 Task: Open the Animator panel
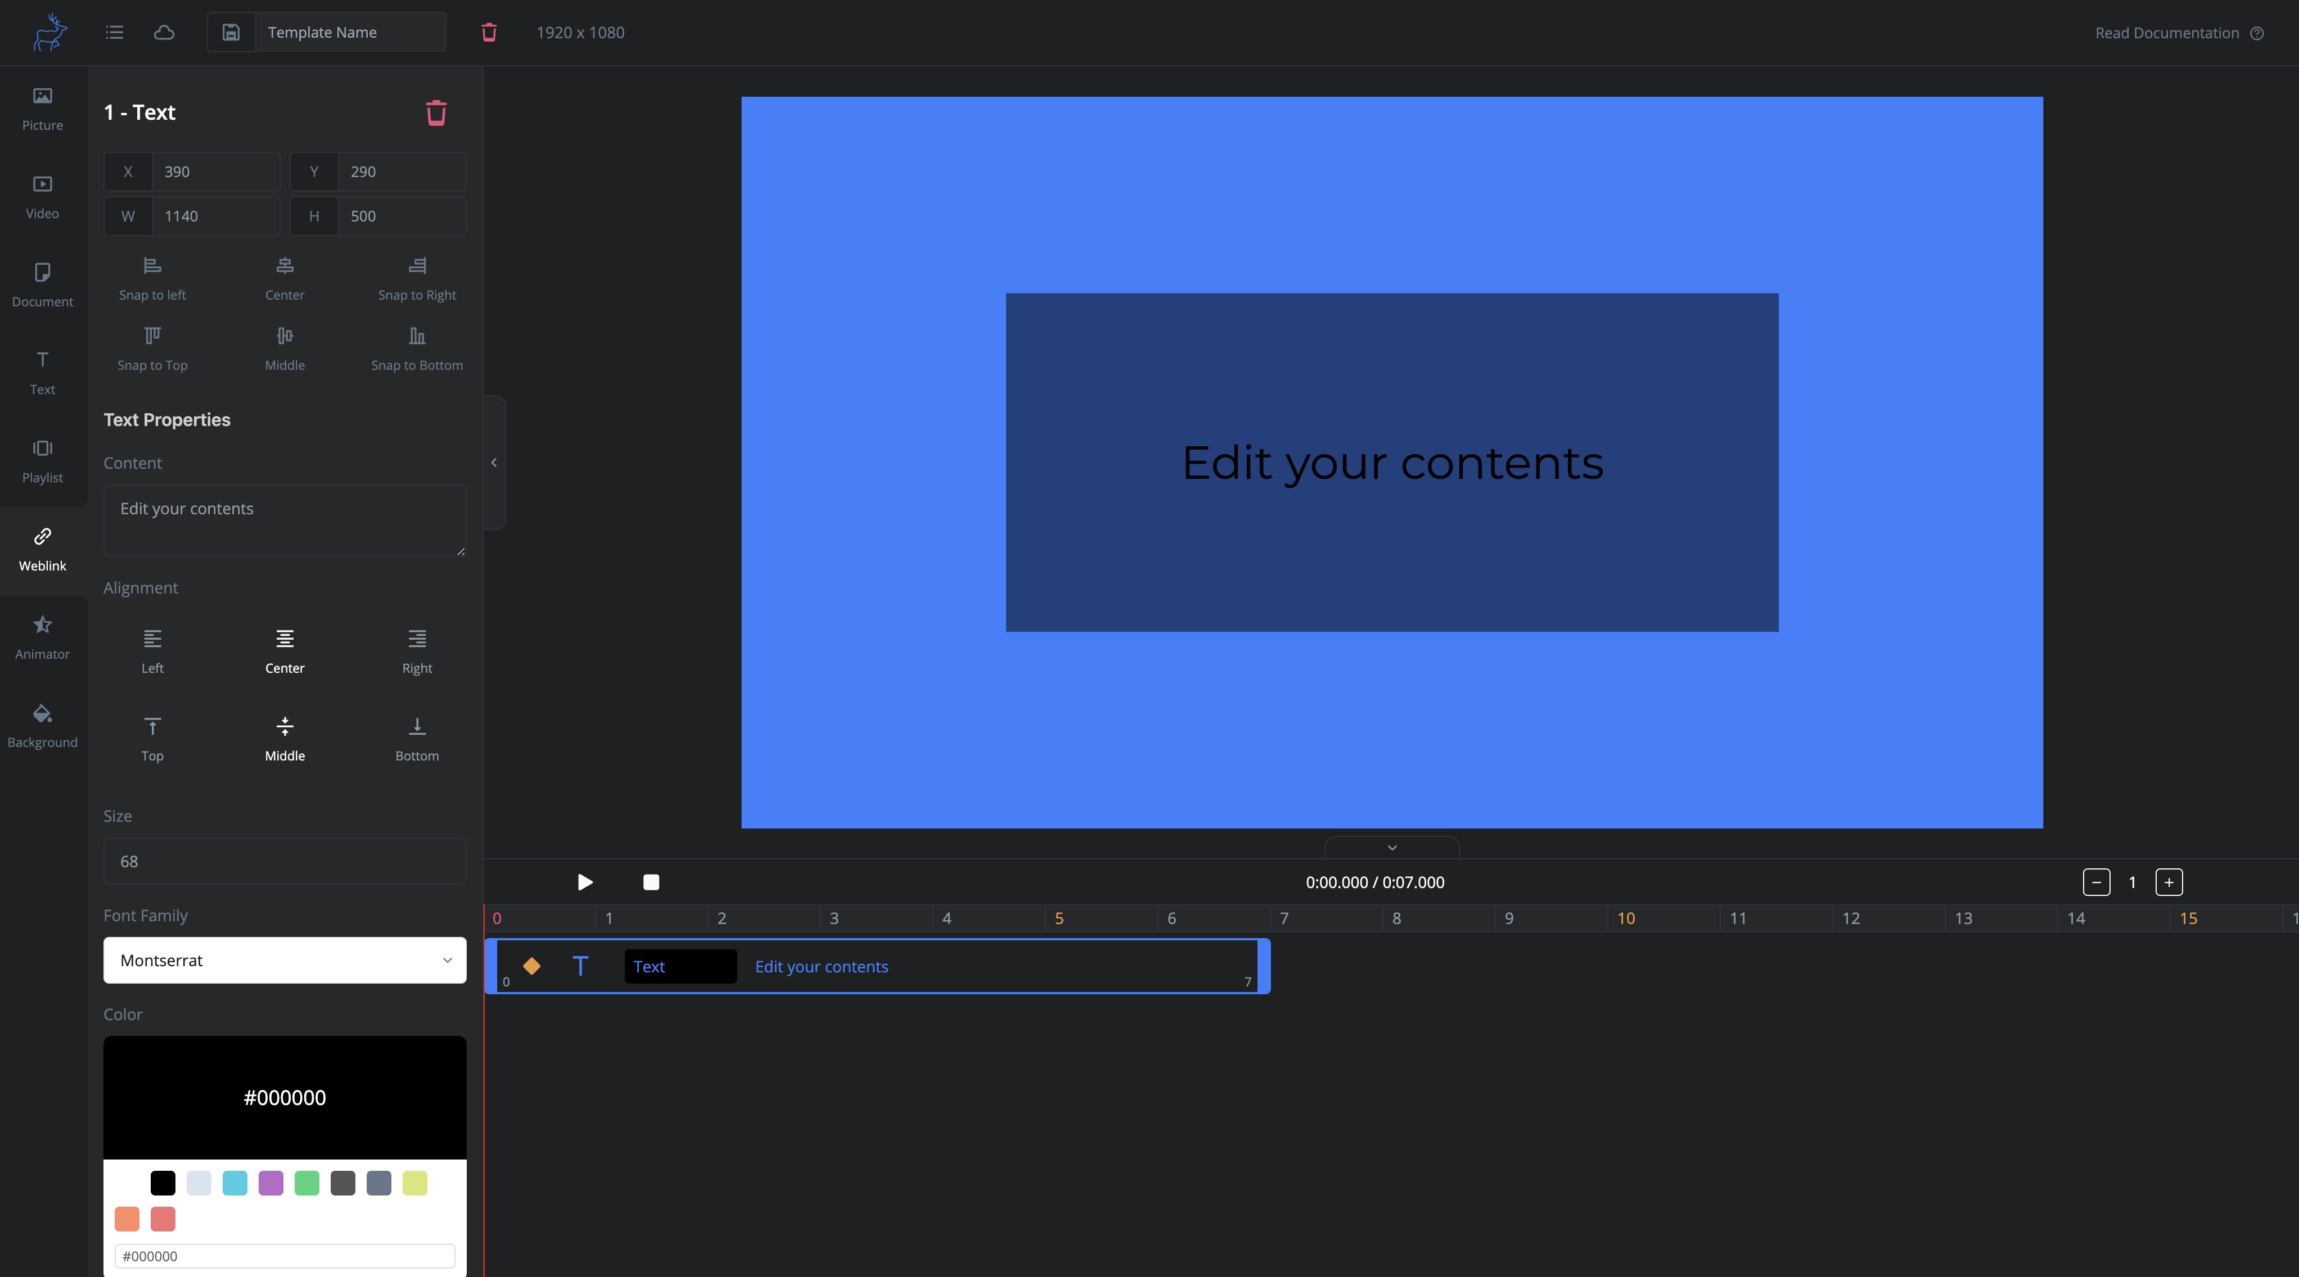click(x=43, y=637)
